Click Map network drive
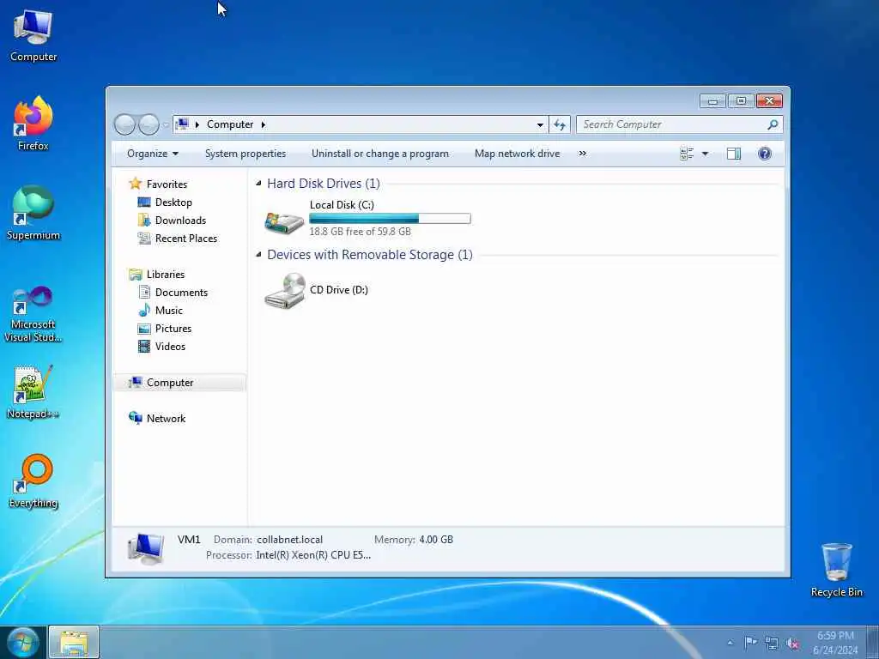This screenshot has width=879, height=659. pos(517,154)
